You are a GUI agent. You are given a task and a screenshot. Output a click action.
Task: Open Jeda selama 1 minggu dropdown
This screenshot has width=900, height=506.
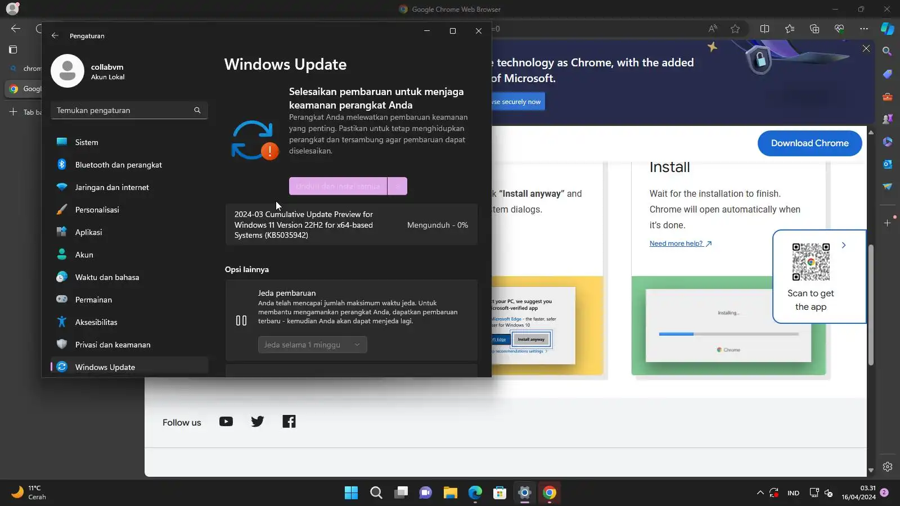point(313,345)
